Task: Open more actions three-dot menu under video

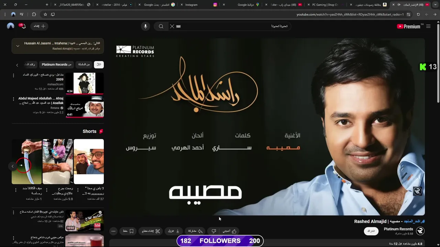Action: coord(113,231)
